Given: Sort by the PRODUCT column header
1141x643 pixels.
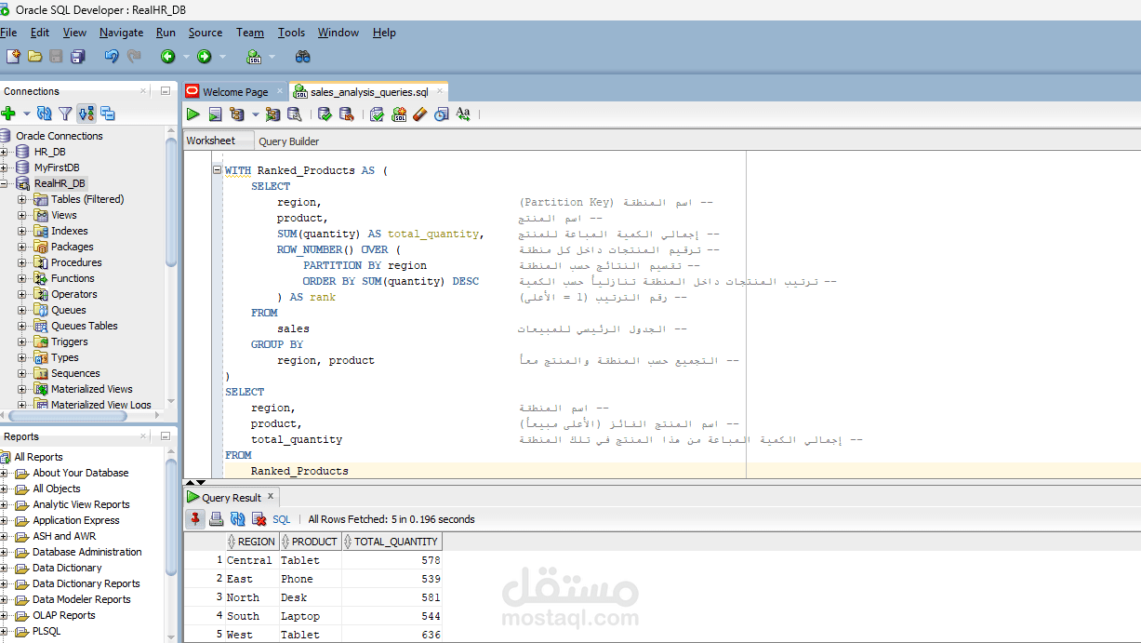Looking at the screenshot, I should click(x=310, y=542).
